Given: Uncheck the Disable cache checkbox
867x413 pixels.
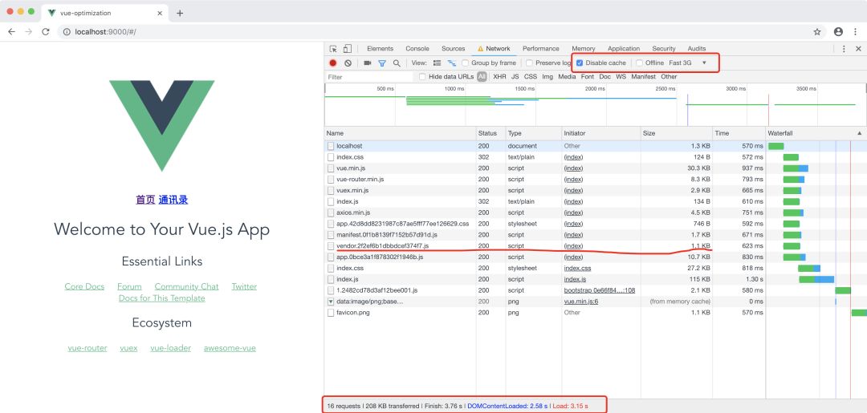Looking at the screenshot, I should (580, 63).
